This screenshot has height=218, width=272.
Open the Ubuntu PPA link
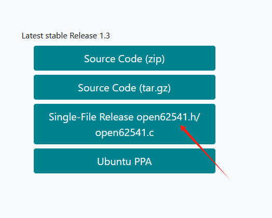[125, 161]
